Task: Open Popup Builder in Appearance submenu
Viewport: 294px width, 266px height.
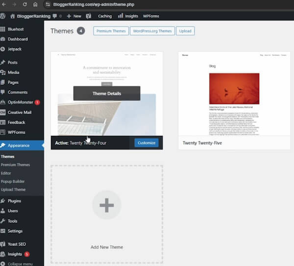Action: [13, 182]
